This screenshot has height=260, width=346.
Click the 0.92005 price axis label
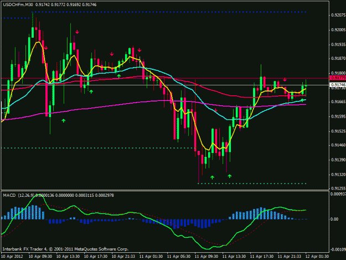[338, 30]
